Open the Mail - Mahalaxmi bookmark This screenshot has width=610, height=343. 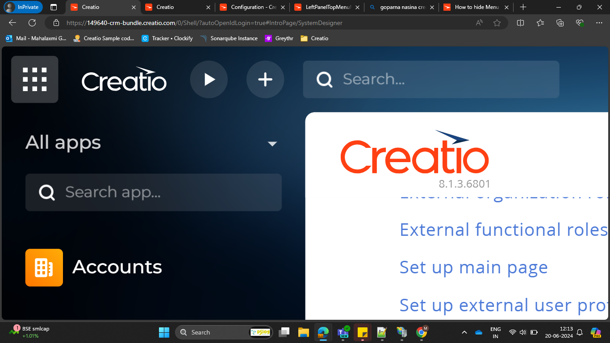[36, 38]
